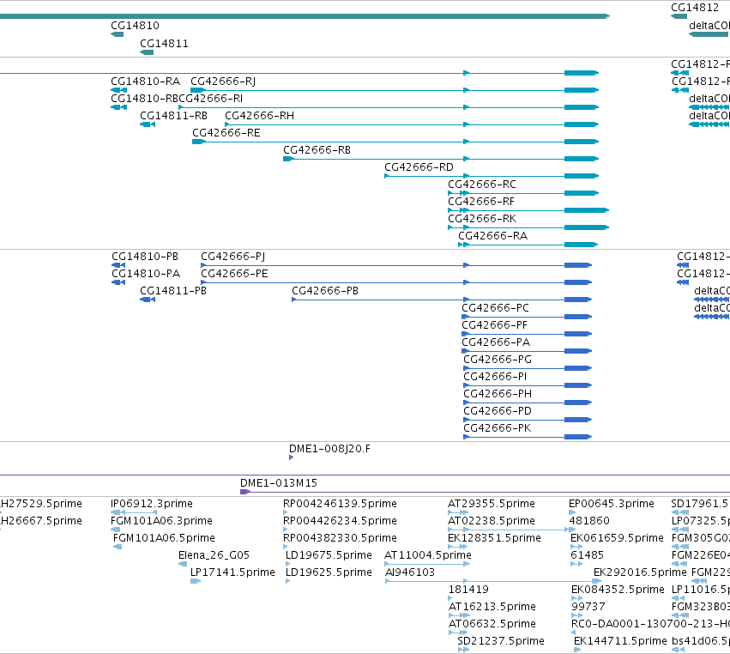
Task: Select transcript CG42666-RH label
Action: tap(259, 116)
